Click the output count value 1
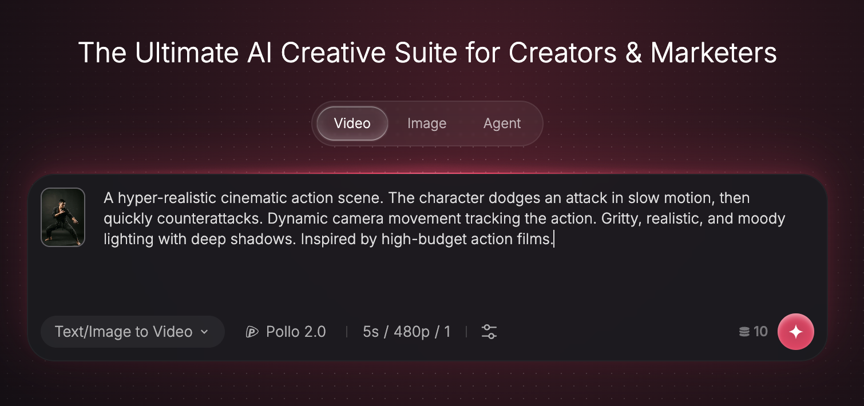The width and height of the screenshot is (864, 406). [447, 332]
